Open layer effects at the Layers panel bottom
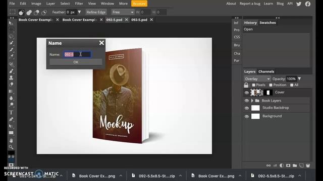This screenshot has width=323, height=181. pos(275,165)
